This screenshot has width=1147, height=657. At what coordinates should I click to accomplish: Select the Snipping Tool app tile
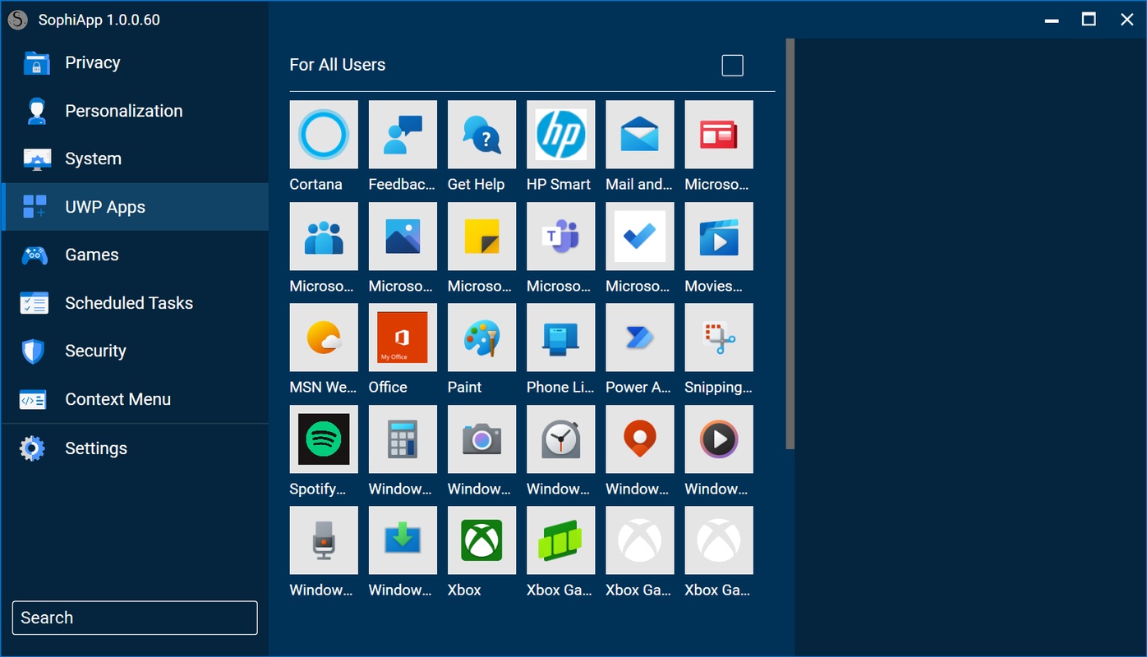(x=719, y=338)
